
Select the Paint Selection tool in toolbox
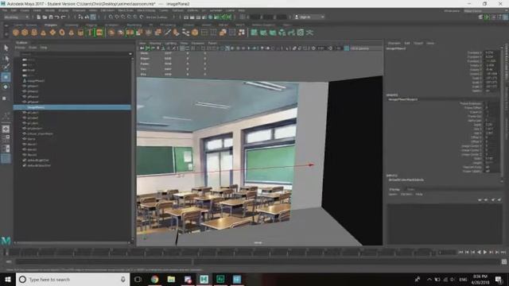tap(6, 68)
